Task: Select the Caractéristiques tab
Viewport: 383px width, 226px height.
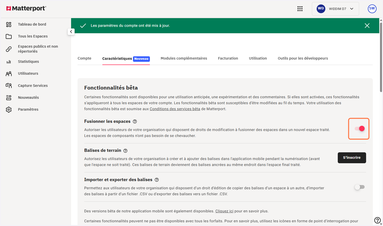Action: tap(126, 59)
